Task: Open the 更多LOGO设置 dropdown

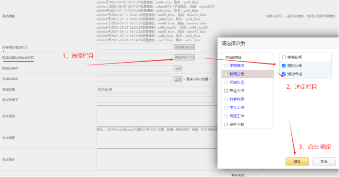Action: pyautogui.click(x=197, y=79)
